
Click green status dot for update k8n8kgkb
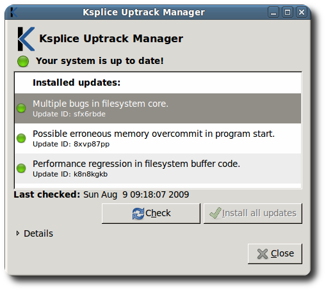pyautogui.click(x=21, y=168)
